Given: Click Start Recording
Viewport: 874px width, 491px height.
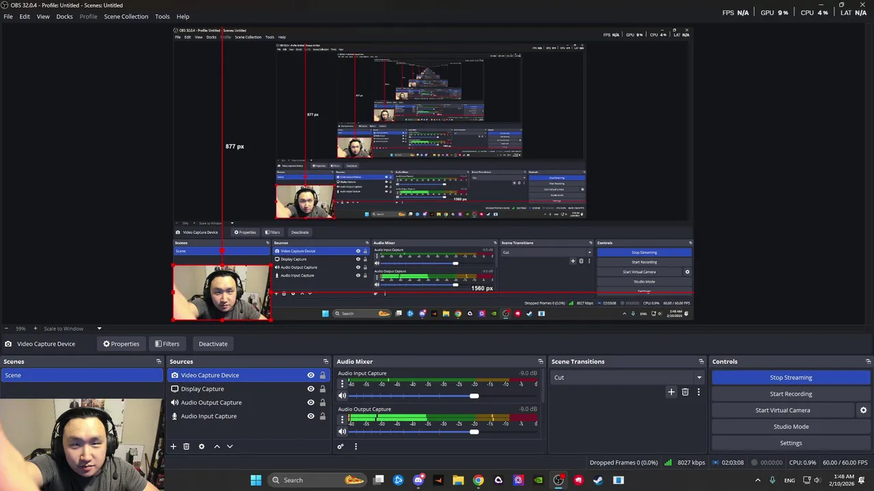Looking at the screenshot, I should [x=791, y=394].
